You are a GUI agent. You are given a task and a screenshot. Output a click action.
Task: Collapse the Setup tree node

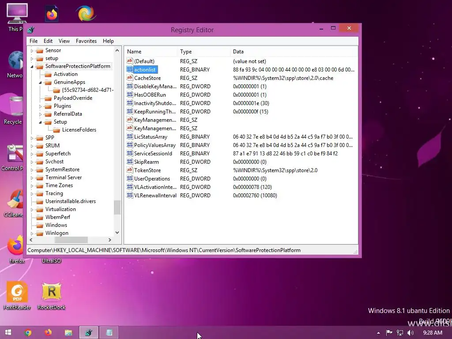pos(40,122)
